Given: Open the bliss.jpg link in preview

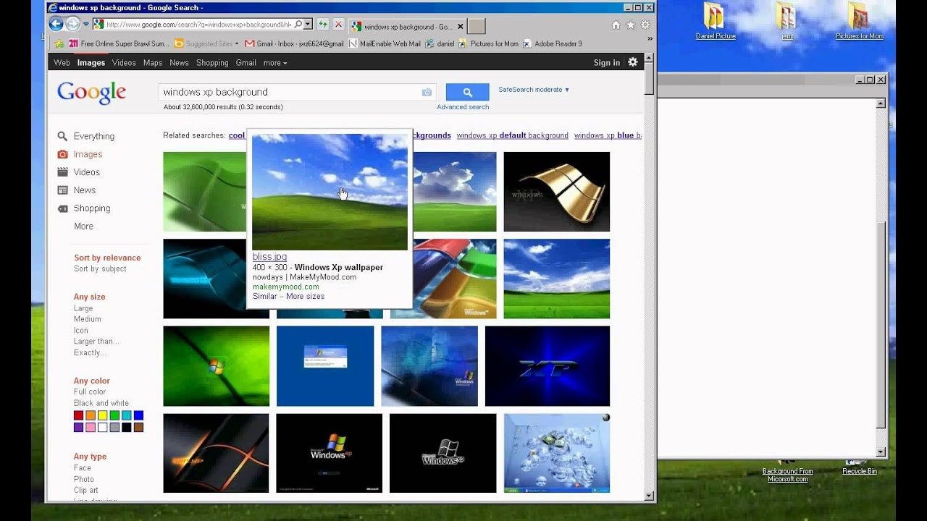Looking at the screenshot, I should click(269, 257).
